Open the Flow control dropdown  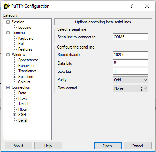[x=131, y=88]
